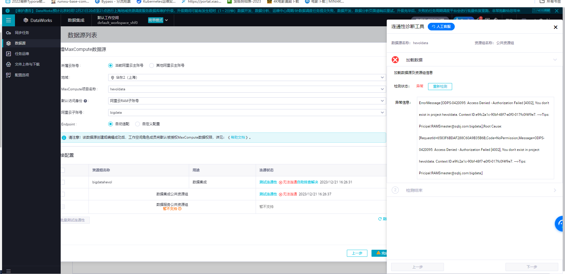This screenshot has height=274, width=565.
Task: Click the error text in 异常信息 box
Action: pyautogui.click(x=485, y=138)
